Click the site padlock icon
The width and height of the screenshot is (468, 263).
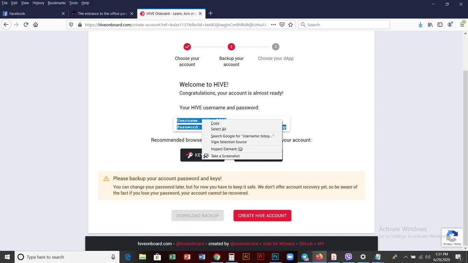pos(80,24)
